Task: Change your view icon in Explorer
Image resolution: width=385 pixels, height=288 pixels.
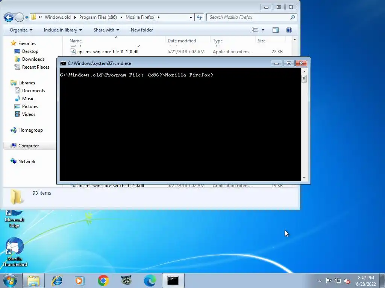Action: [255, 30]
